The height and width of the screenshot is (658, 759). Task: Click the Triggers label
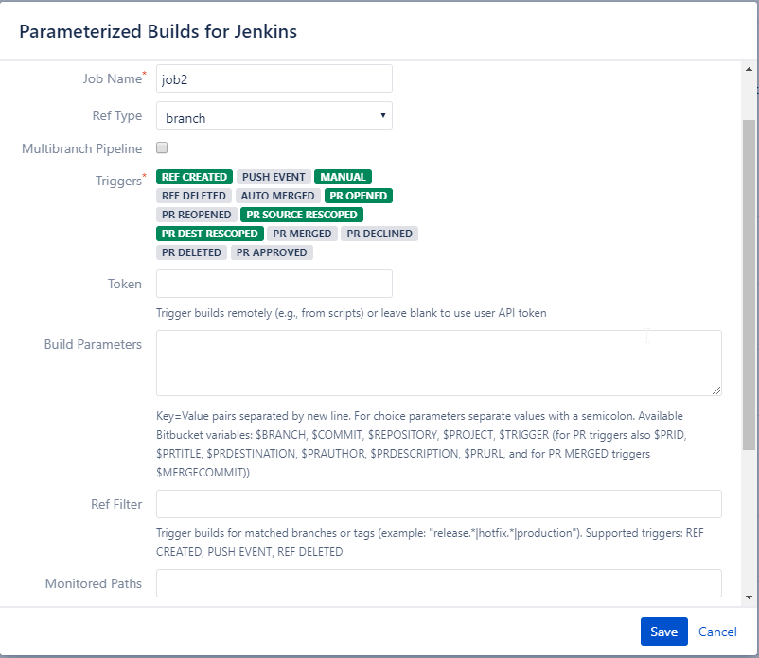pyautogui.click(x=119, y=181)
